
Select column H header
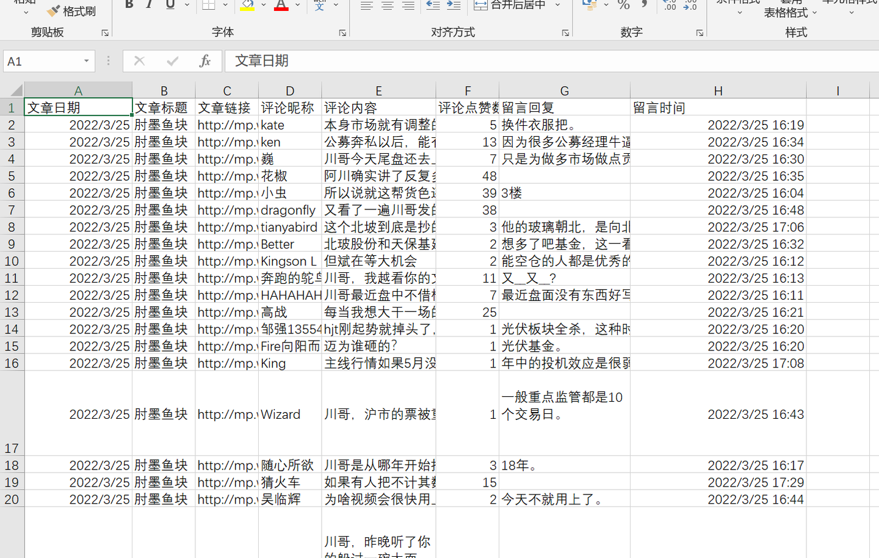pos(718,90)
